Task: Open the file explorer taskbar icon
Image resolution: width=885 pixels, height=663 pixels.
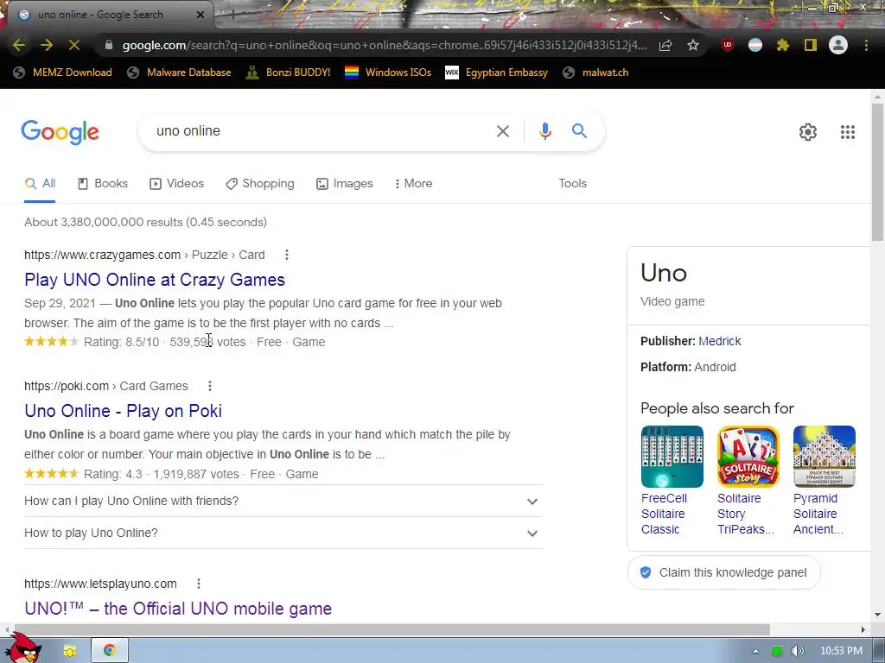Action: (x=70, y=651)
